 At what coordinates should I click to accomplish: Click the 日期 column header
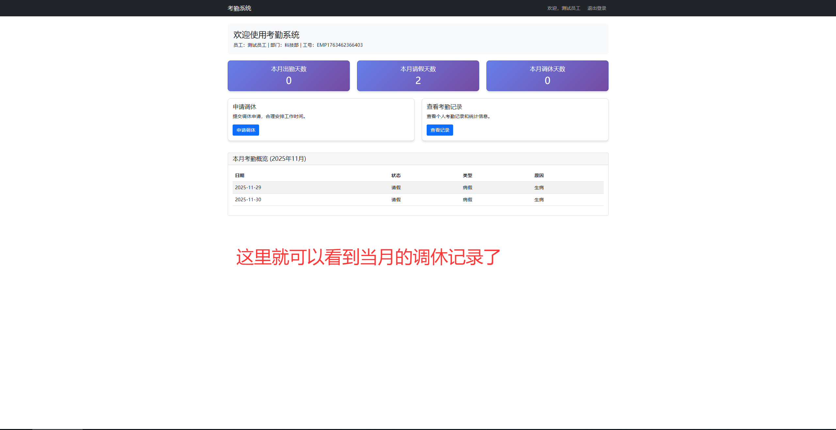coord(239,175)
